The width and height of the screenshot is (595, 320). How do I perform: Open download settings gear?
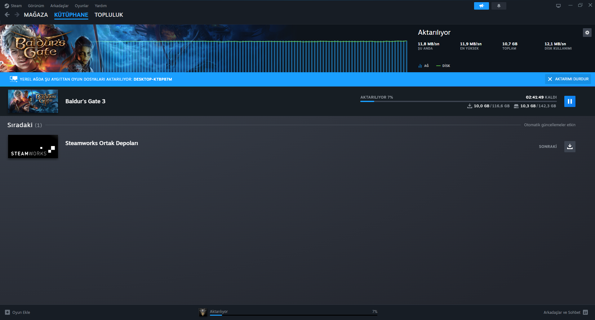587,33
